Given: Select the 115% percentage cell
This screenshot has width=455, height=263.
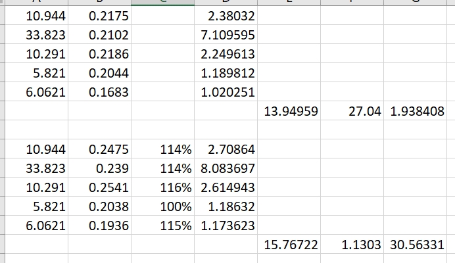Looking at the screenshot, I should (x=163, y=226).
